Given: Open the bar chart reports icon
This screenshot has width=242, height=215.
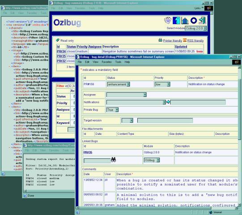Looking at the screenshot, I should [185, 21].
